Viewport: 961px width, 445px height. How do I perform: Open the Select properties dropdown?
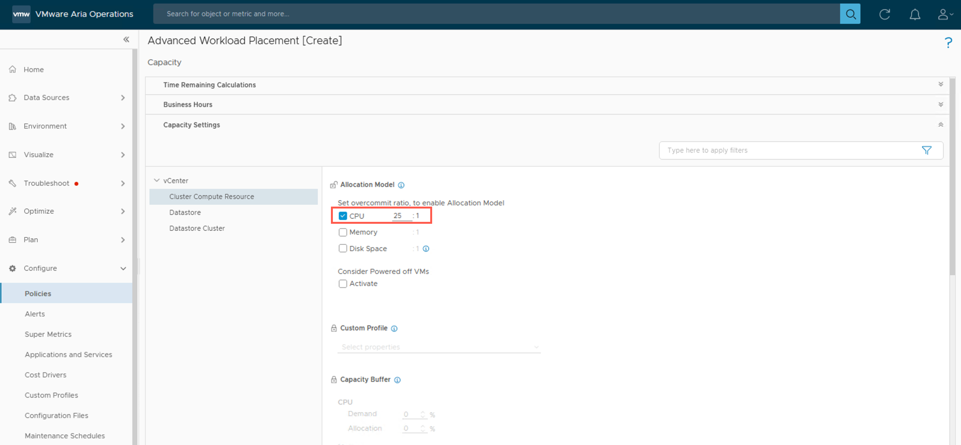(x=439, y=346)
